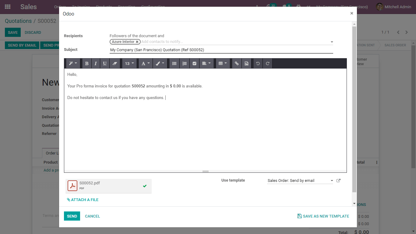Click SAVE AS NEW TEMPLATE
This screenshot has width=416, height=234.
pos(323,216)
